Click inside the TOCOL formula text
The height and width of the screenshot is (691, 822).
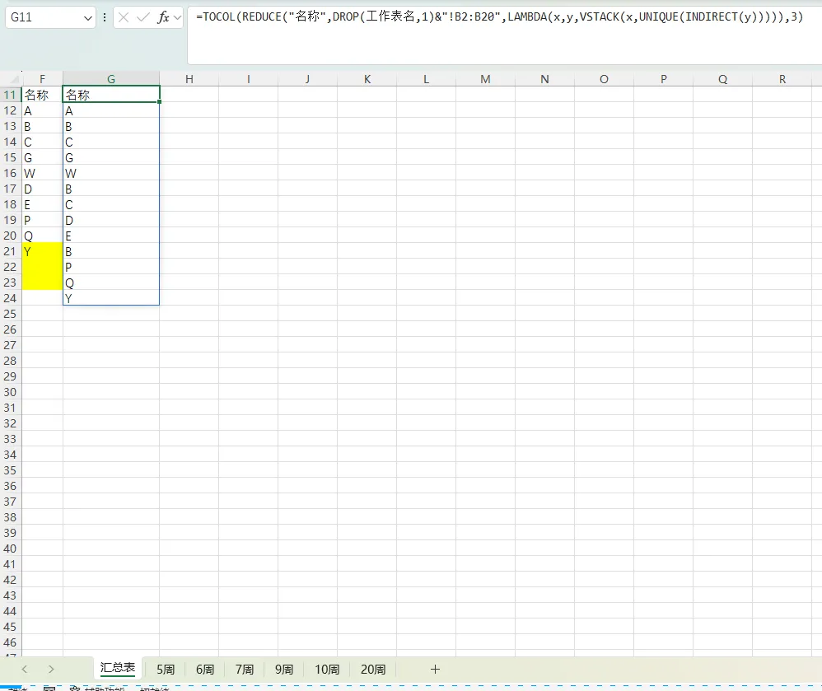(x=499, y=16)
